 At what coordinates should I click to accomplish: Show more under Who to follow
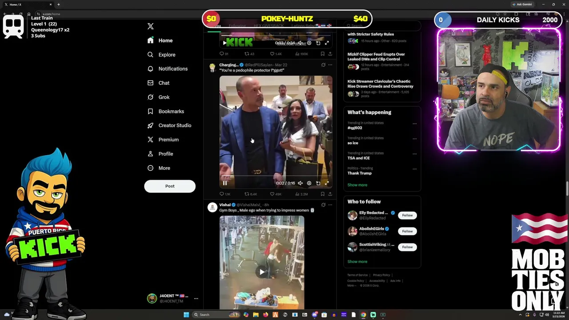(357, 262)
